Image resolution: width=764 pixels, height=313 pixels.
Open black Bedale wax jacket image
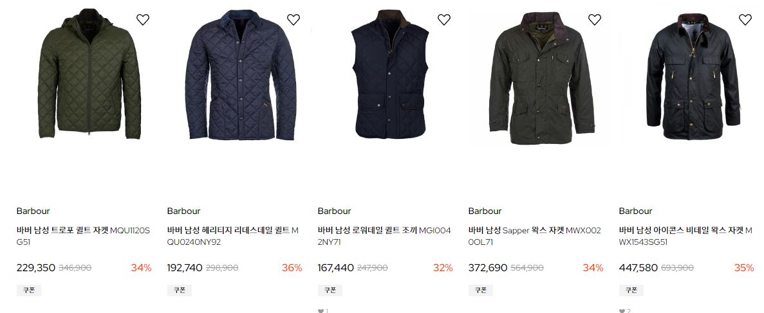(x=693, y=77)
